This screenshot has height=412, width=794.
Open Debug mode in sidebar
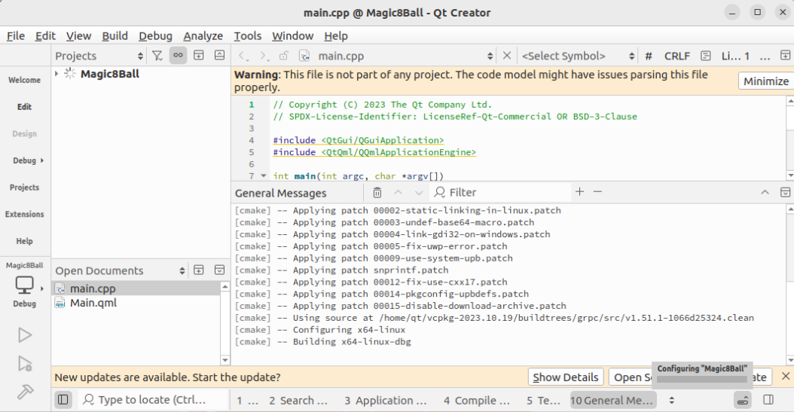coord(24,160)
